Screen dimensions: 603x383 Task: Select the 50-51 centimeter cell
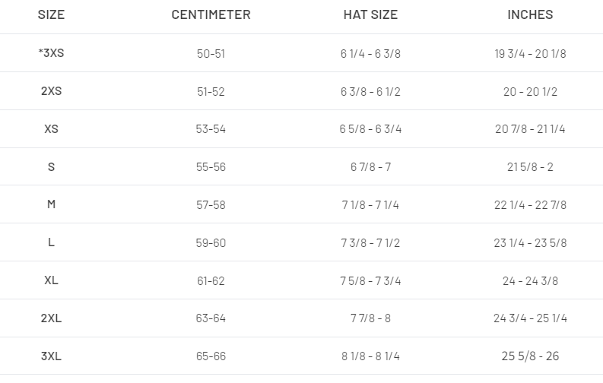point(211,53)
